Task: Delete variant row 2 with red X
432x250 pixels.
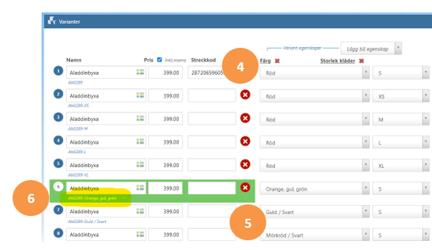Action: coord(245,95)
